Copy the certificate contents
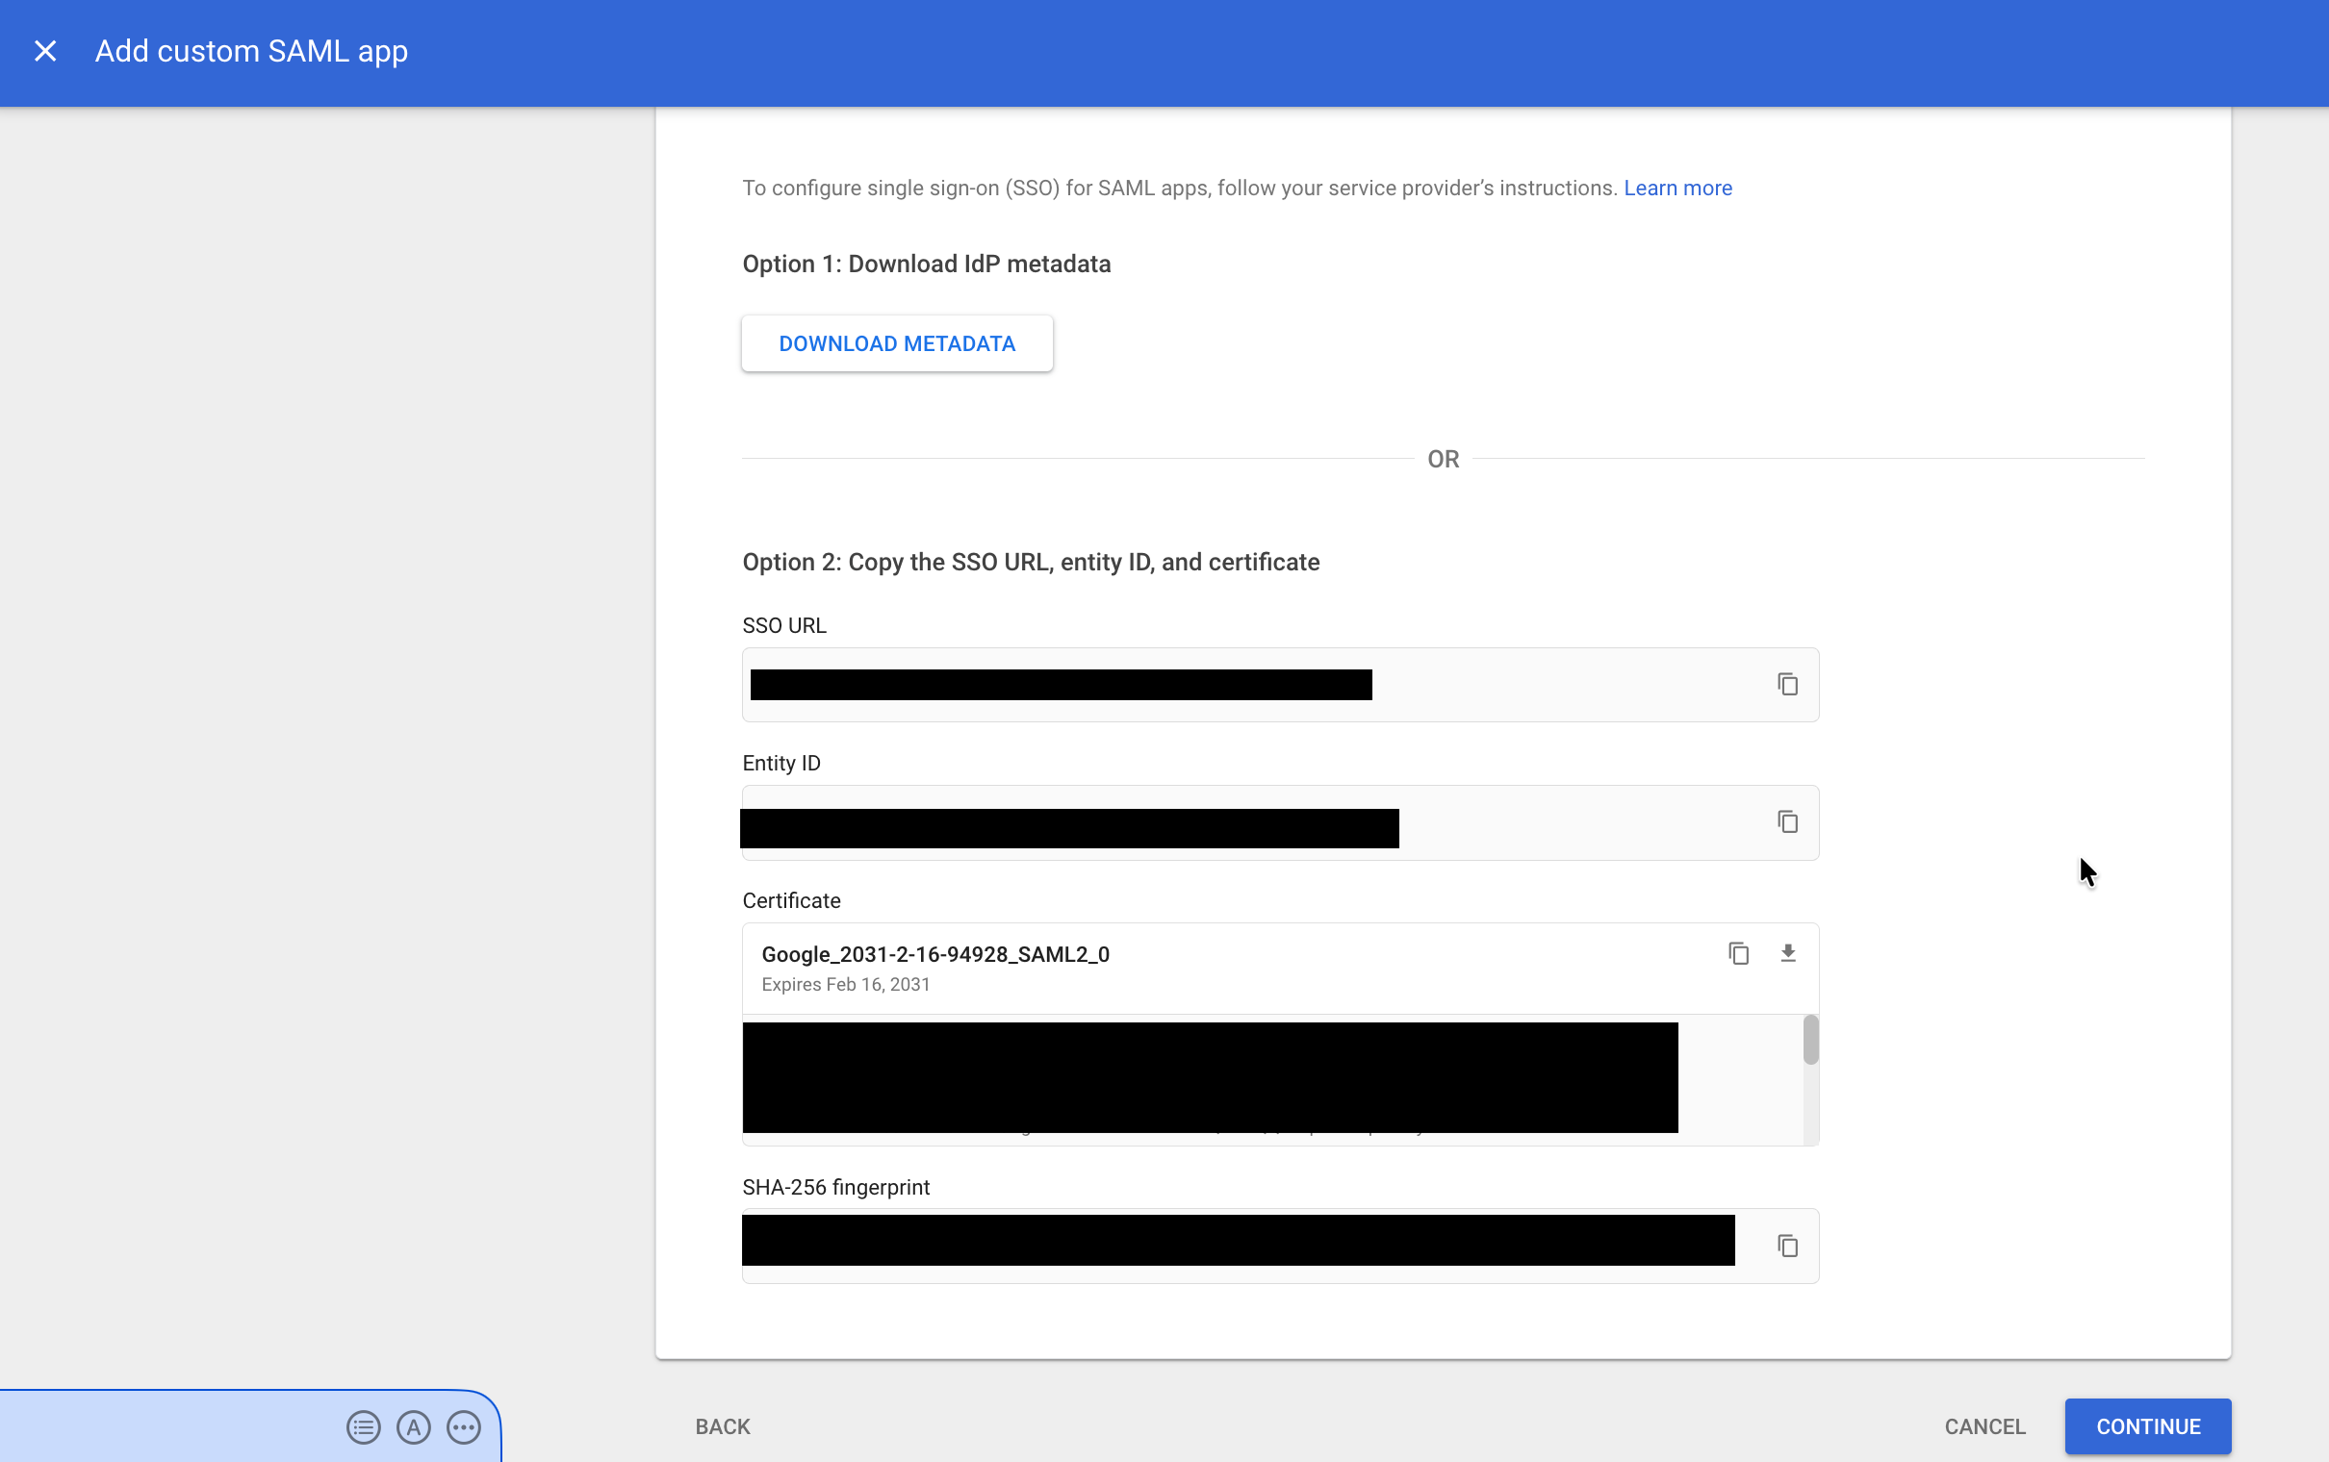 1738,952
